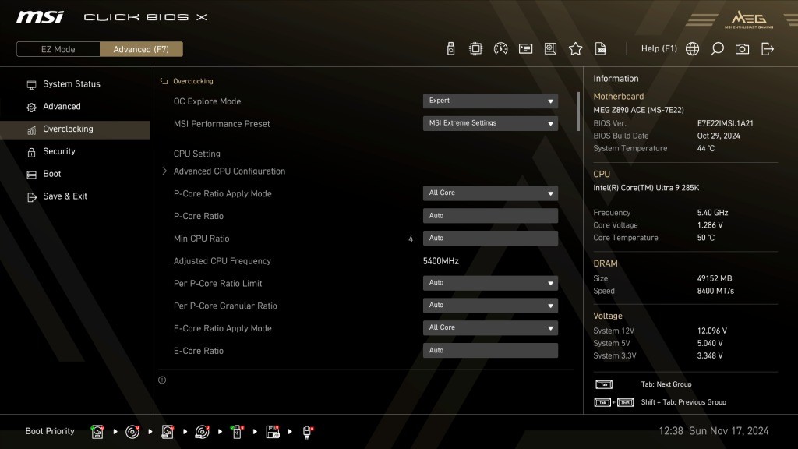Click the 8400 MT/s DRAM speed value
798x449 pixels.
(x=715, y=292)
